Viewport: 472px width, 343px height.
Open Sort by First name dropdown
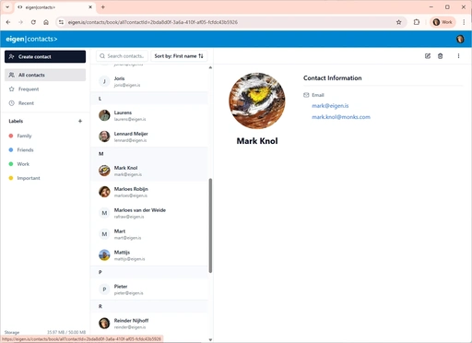point(179,56)
